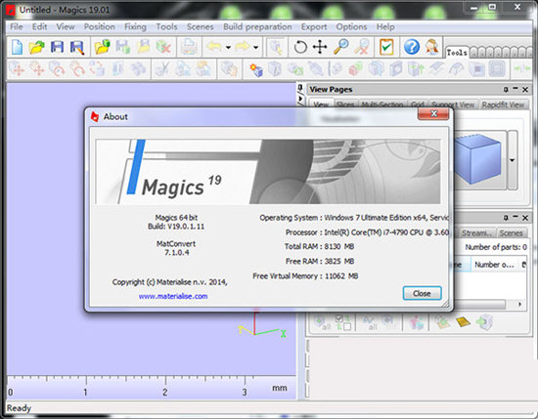Save the project with floppy icon

click(57, 47)
